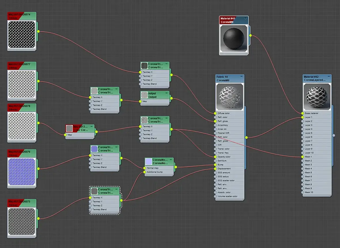This screenshot has width=340, height=248.
Task: Select the Normal map slot on CoronaNormal
Action: [159, 168]
